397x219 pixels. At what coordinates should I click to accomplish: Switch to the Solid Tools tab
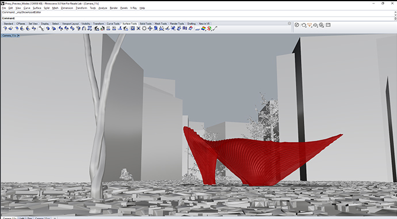click(x=146, y=24)
